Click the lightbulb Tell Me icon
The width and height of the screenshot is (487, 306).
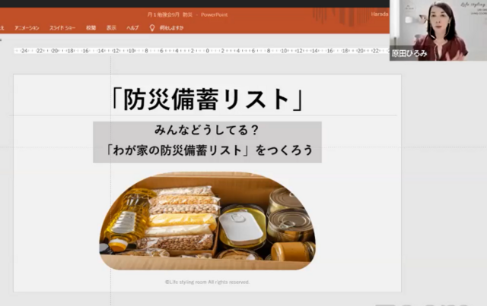point(152,28)
